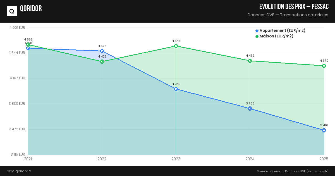
Task: Select the 2023 Appartement data point 4 040
Action: pos(176,89)
